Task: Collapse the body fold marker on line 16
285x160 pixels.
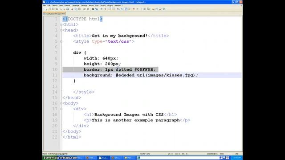Action: click(x=61, y=103)
